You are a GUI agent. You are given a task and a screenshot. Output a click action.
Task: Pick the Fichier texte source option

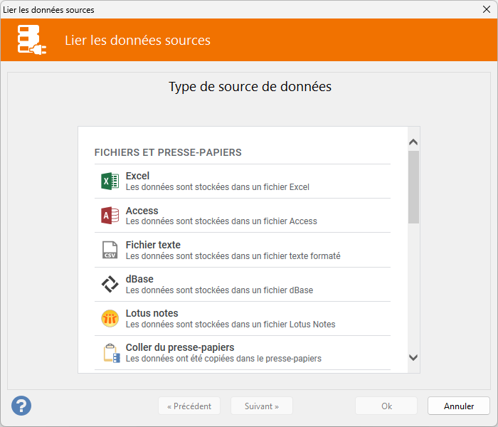point(153,245)
